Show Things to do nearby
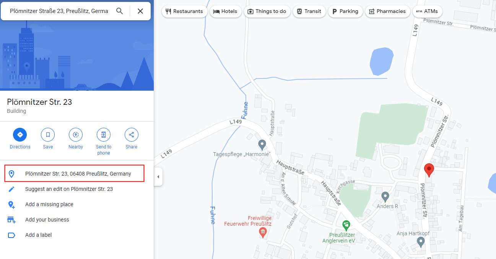This screenshot has height=259, width=496. (267, 11)
